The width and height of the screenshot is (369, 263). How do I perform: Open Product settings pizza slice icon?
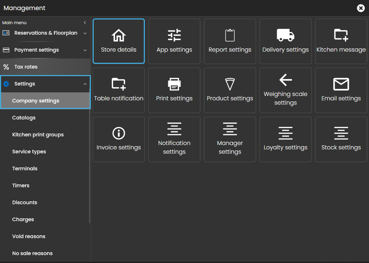(230, 84)
